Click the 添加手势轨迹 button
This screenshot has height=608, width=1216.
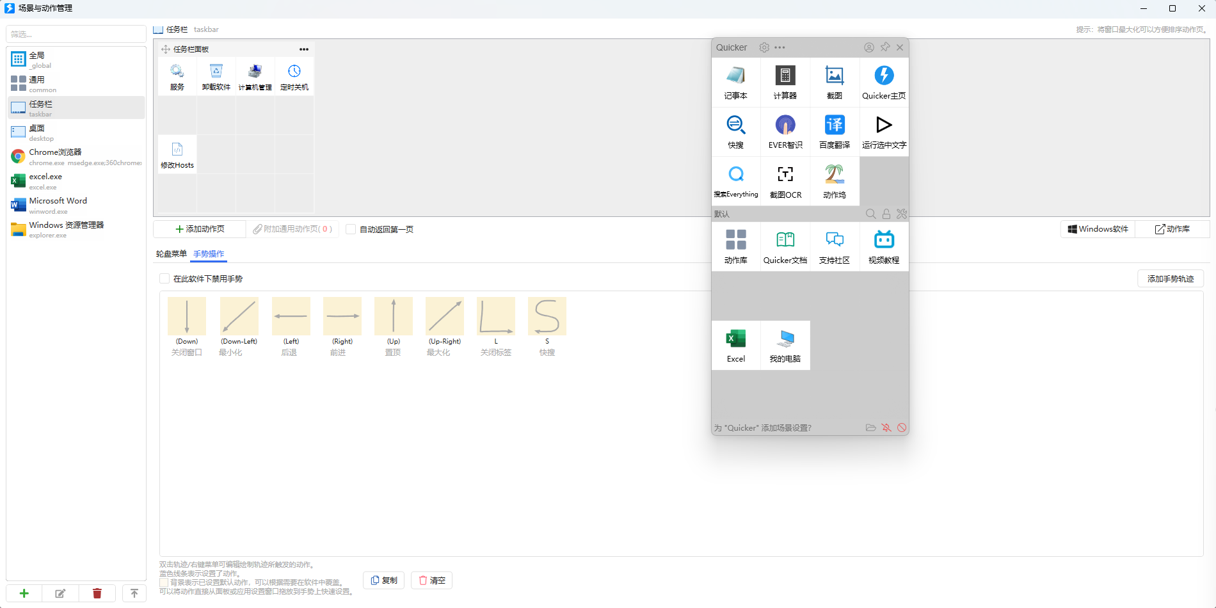coord(1170,278)
